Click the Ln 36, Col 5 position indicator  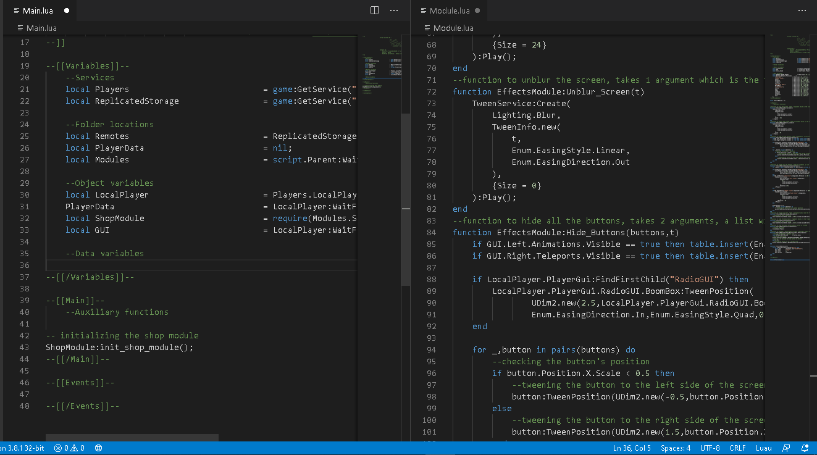click(x=632, y=448)
